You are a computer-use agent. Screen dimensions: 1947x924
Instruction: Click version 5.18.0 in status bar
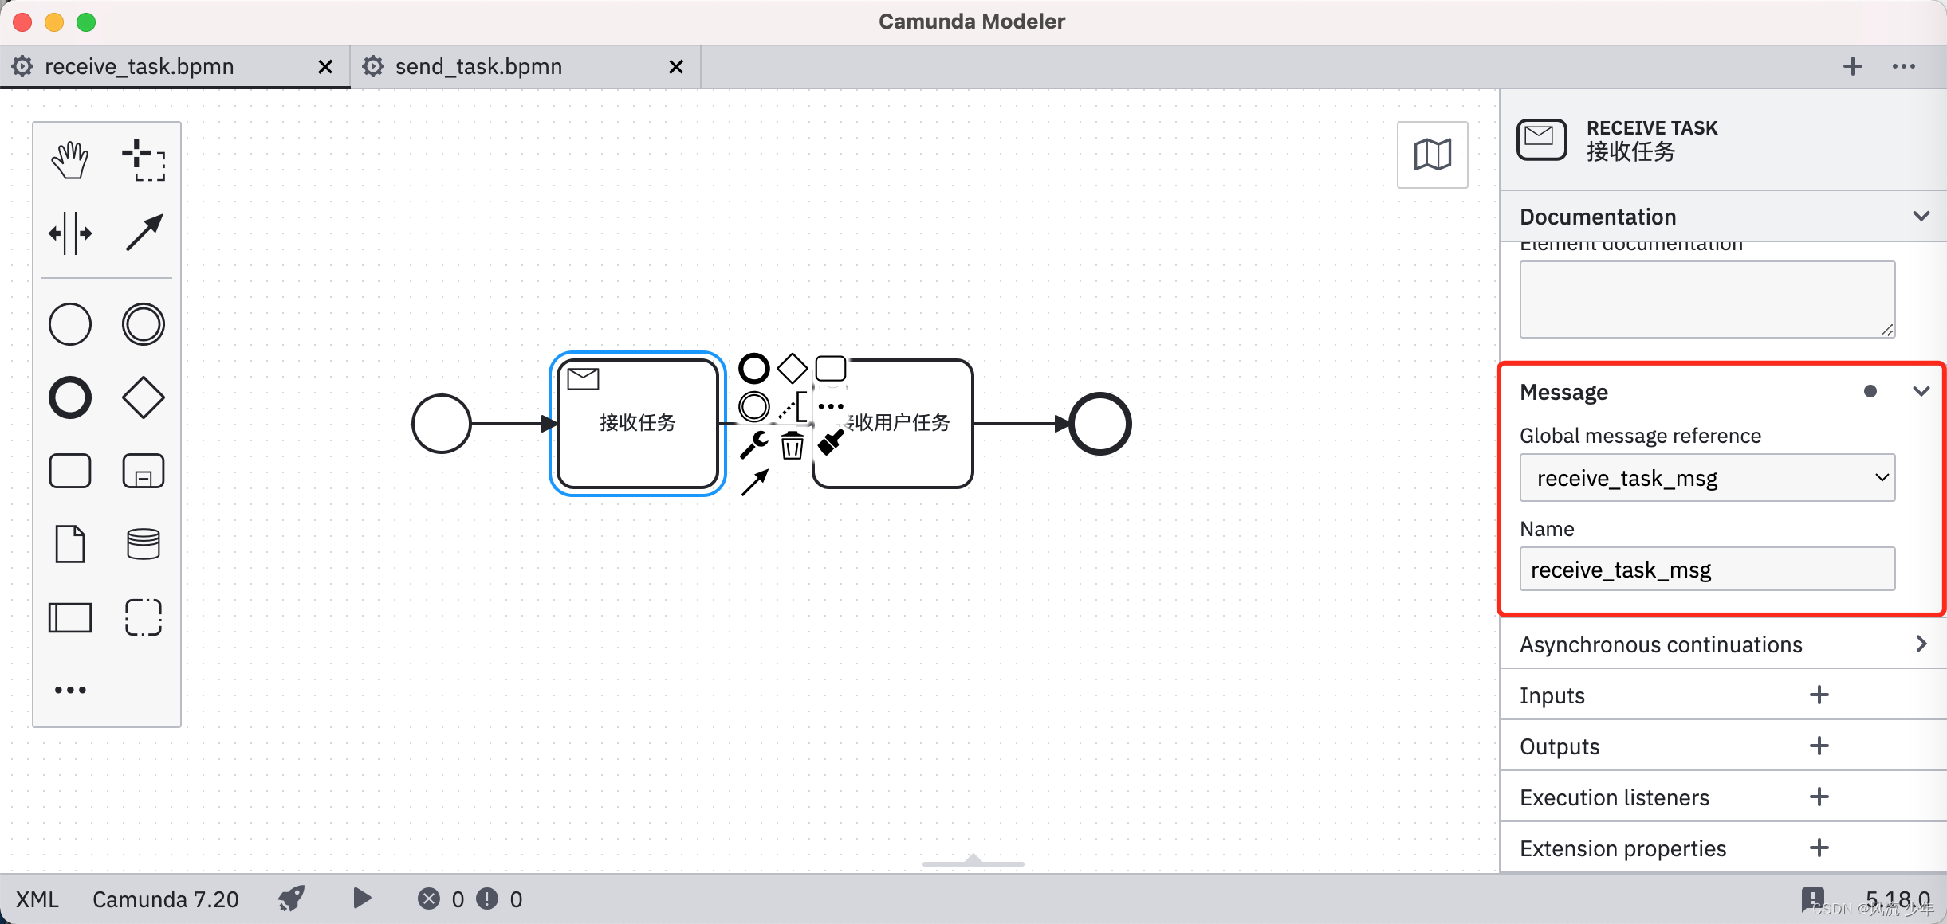pos(1898,900)
